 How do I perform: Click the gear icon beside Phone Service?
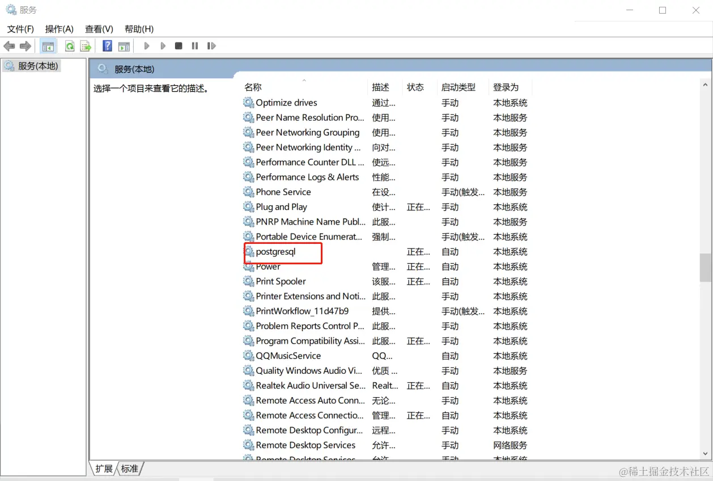tap(248, 192)
